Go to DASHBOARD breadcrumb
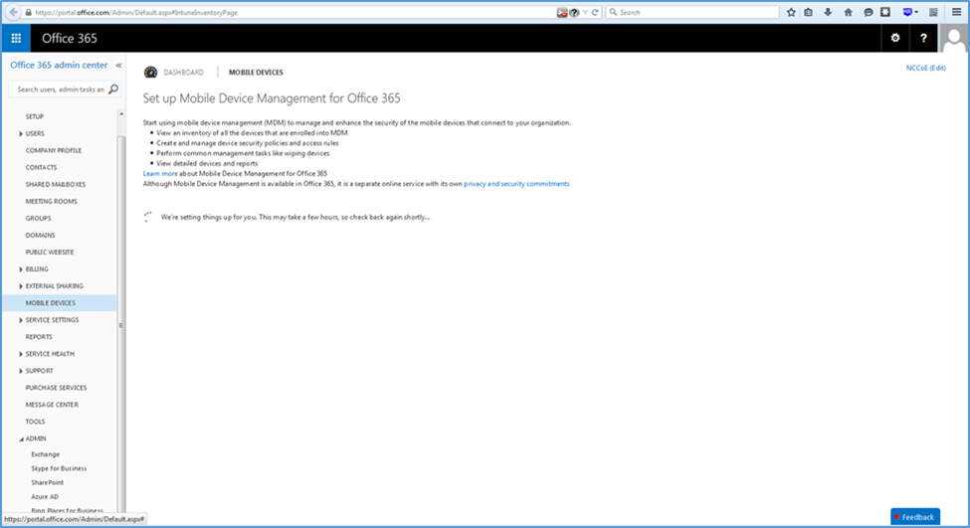Viewport: 970px width, 528px height. coord(183,73)
